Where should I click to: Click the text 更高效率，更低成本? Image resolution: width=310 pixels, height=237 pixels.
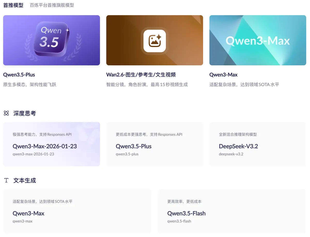[184, 201]
